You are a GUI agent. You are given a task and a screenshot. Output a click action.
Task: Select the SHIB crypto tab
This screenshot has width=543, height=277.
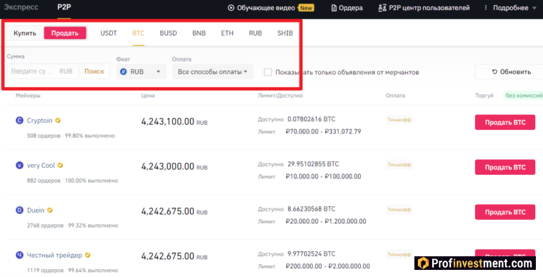(x=285, y=34)
